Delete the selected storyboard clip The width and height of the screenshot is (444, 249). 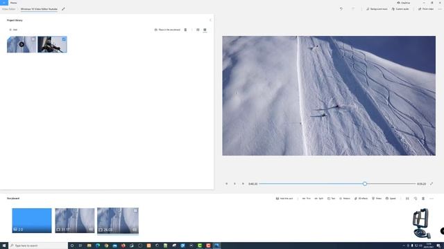423,199
